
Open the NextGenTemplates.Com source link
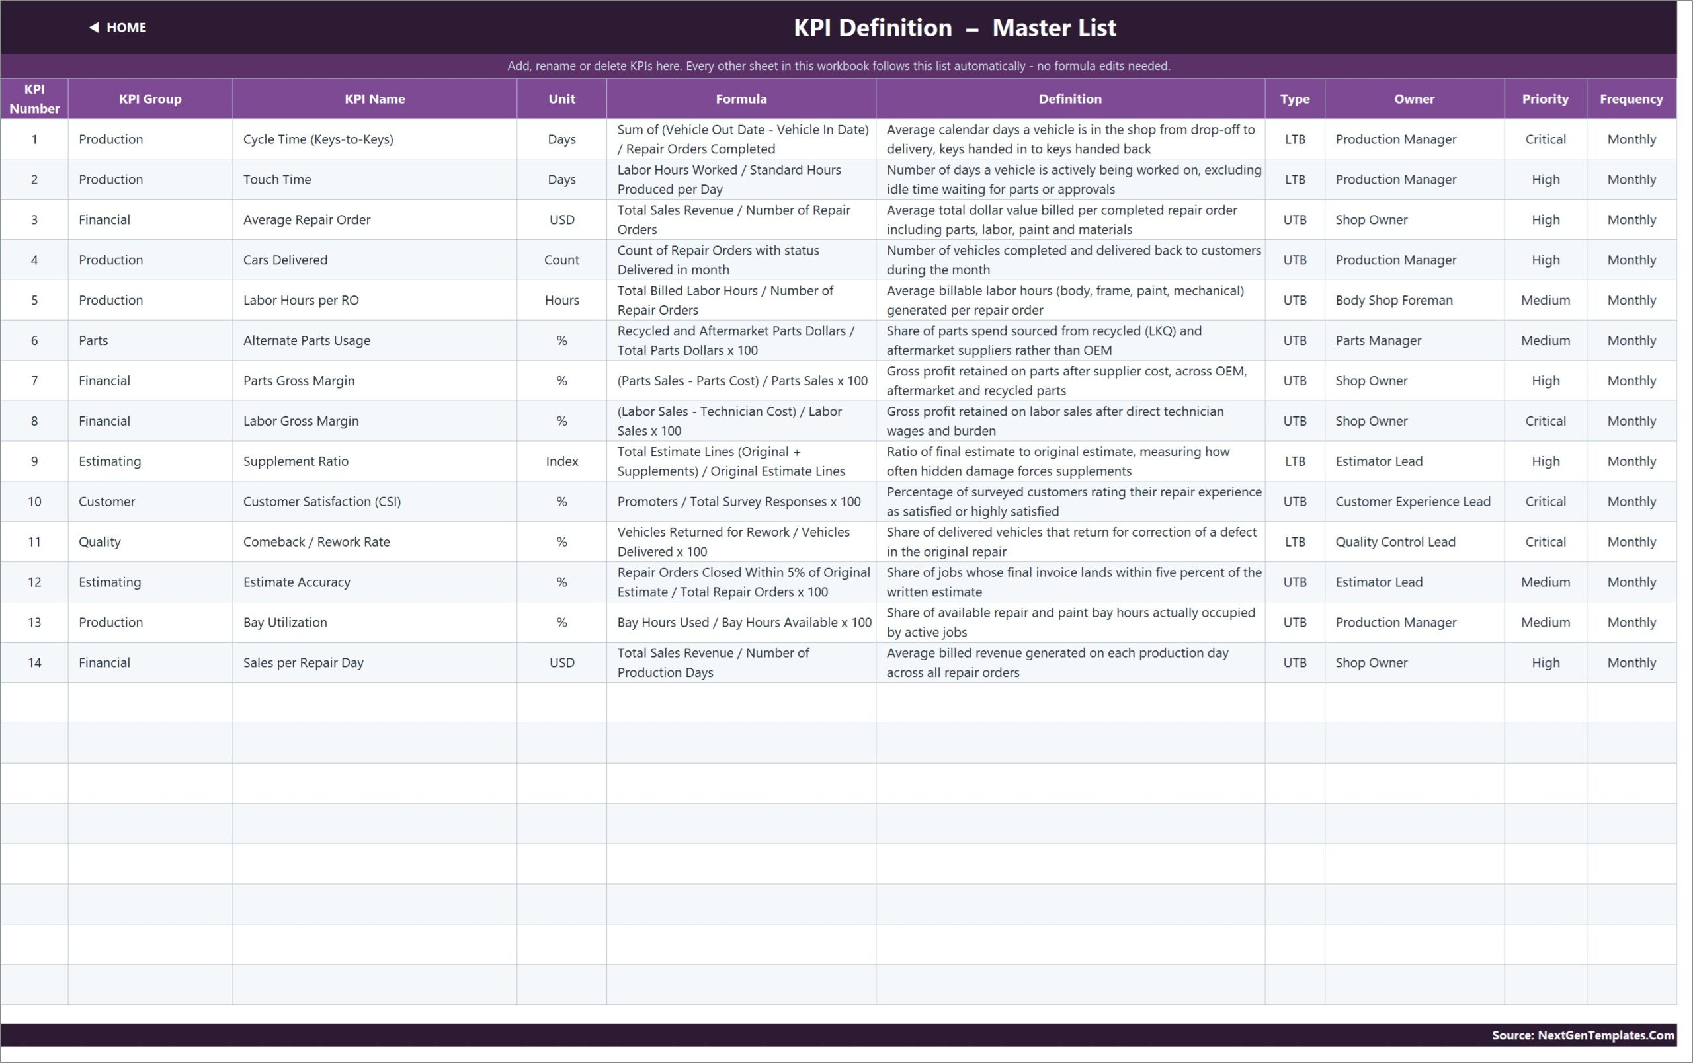1583,1035
